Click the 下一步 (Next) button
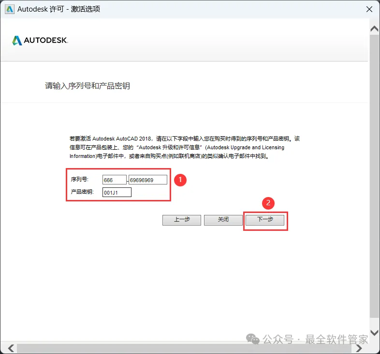The image size is (380, 354). (265, 220)
